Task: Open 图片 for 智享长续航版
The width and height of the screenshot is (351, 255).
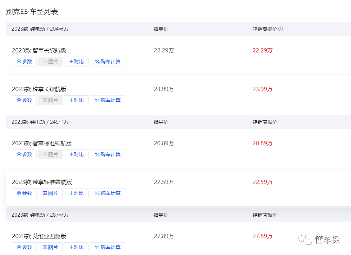Action: coord(50,62)
